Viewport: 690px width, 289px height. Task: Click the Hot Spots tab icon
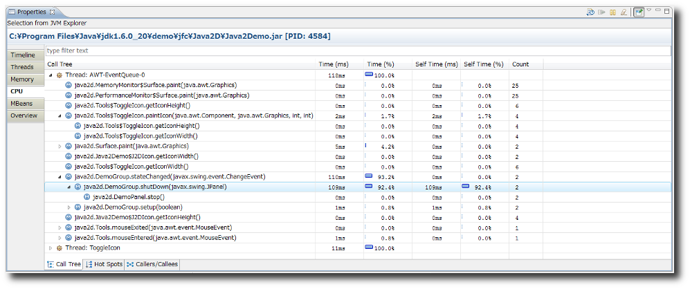[89, 264]
